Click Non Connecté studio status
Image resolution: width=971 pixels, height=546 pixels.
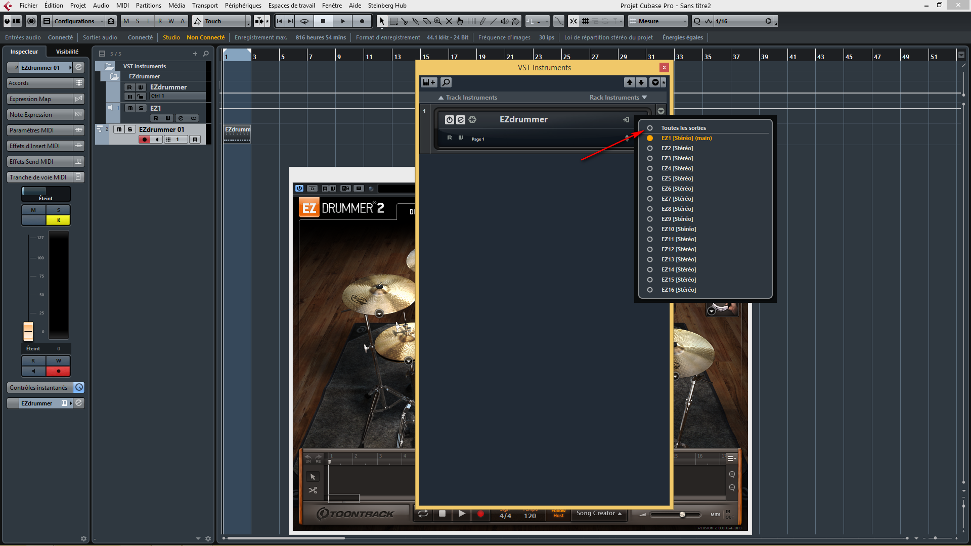(x=205, y=37)
